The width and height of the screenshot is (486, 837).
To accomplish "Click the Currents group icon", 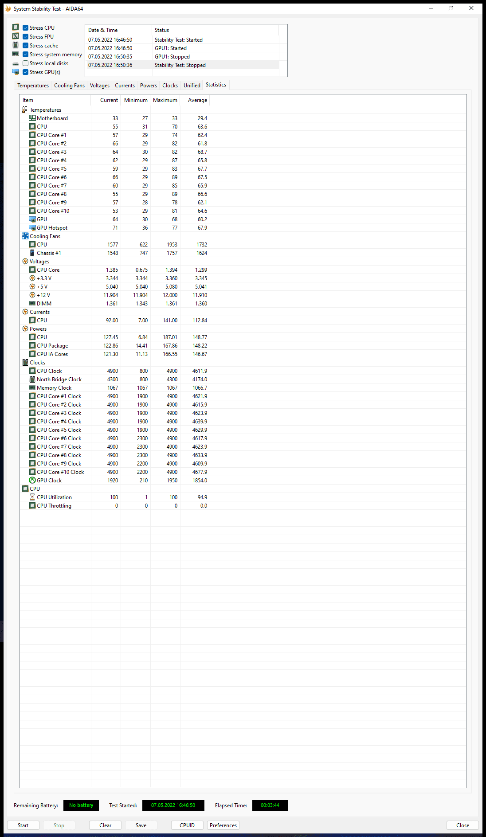I will pyautogui.click(x=25, y=312).
